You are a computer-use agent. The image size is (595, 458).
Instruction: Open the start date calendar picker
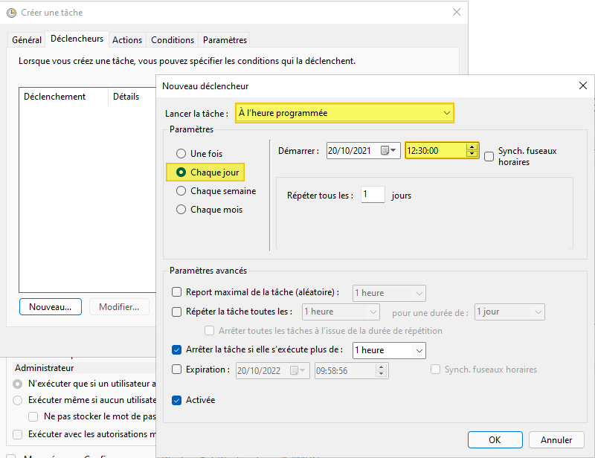[389, 150]
